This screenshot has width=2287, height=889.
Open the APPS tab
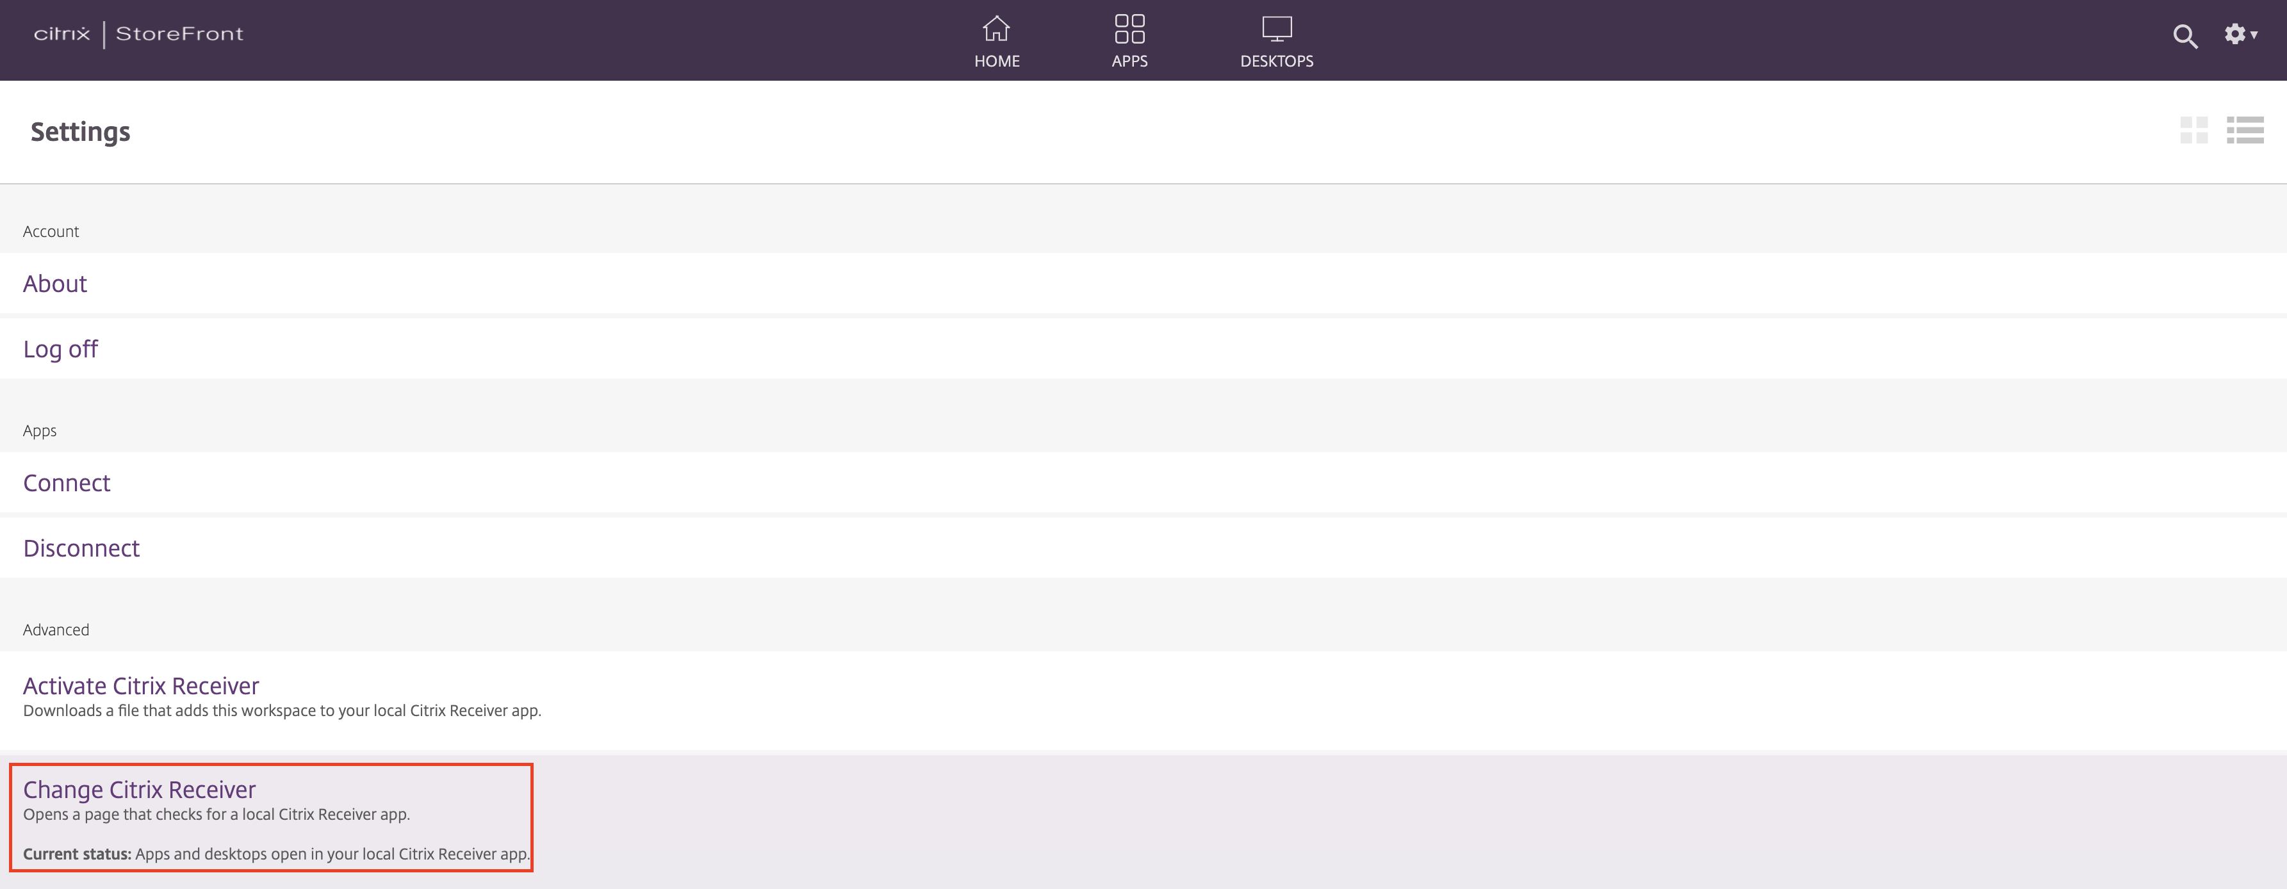[1129, 42]
